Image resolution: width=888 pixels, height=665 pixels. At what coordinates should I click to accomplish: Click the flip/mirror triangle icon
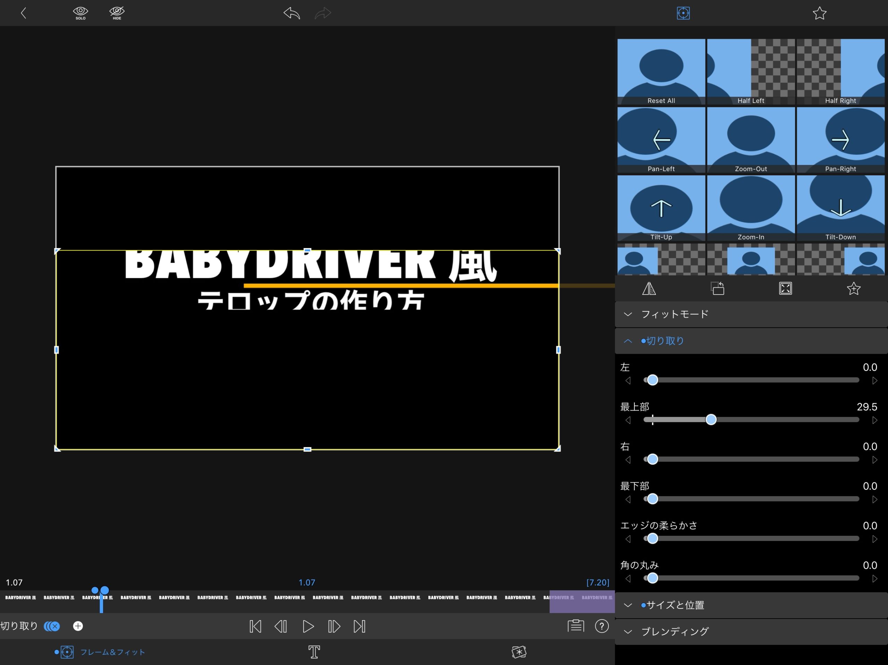click(649, 288)
